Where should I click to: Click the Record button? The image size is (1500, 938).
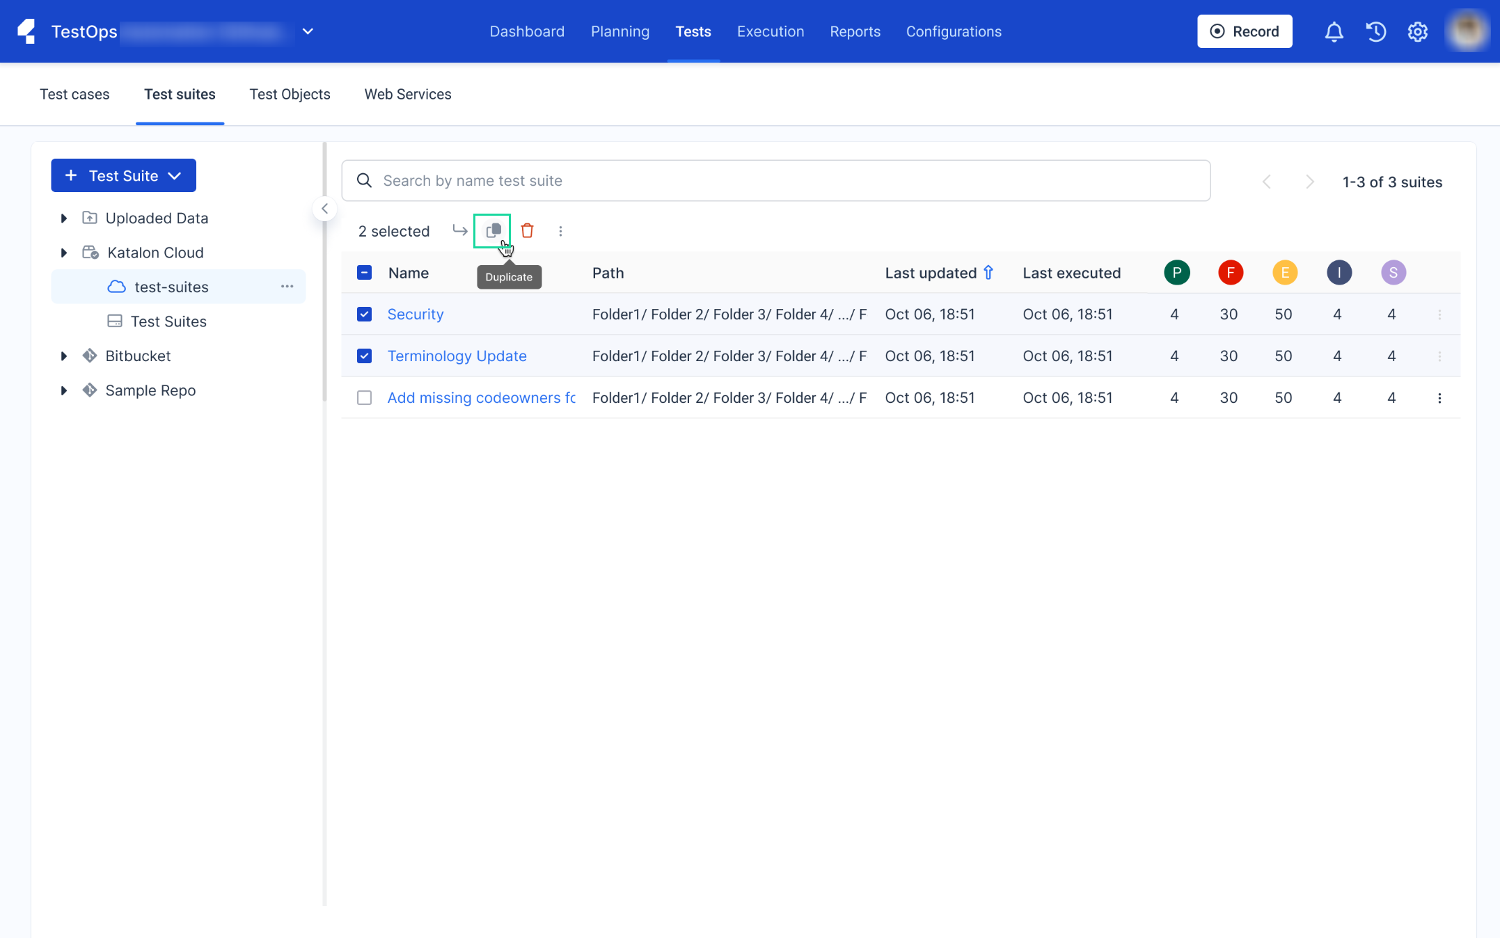[1244, 31]
